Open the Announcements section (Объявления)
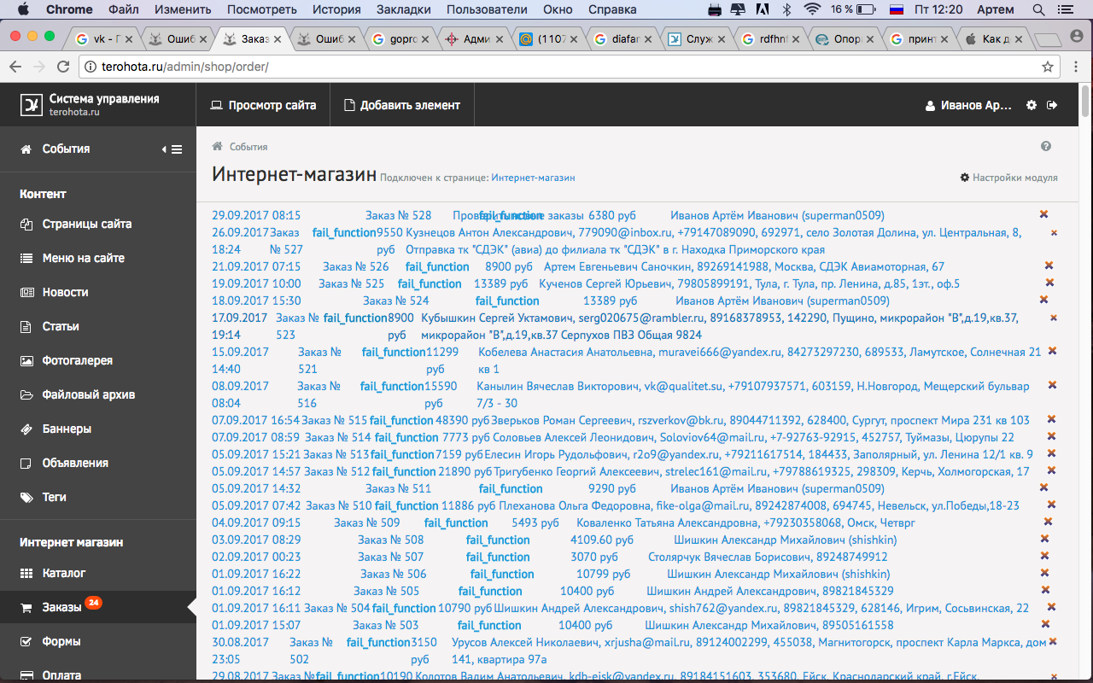Image resolution: width=1093 pixels, height=683 pixels. 75,463
